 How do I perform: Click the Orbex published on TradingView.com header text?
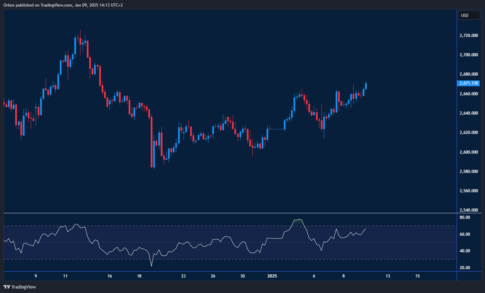coord(63,5)
